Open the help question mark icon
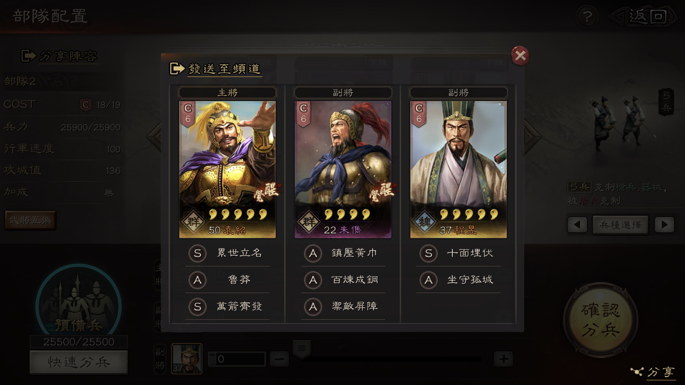 [x=587, y=17]
